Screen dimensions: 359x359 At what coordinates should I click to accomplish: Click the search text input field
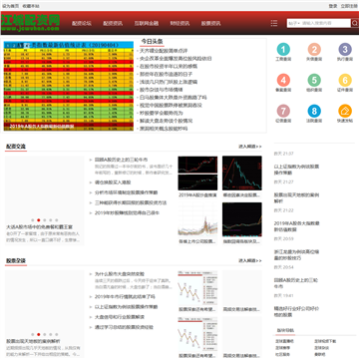tap(325, 23)
